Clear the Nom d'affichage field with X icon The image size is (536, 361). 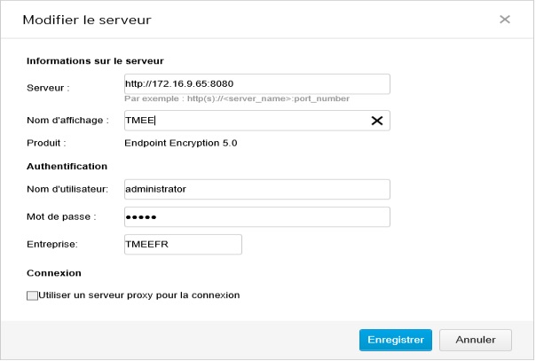click(x=377, y=121)
